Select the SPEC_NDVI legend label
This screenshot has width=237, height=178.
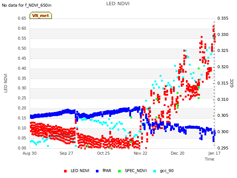[x=136, y=171]
